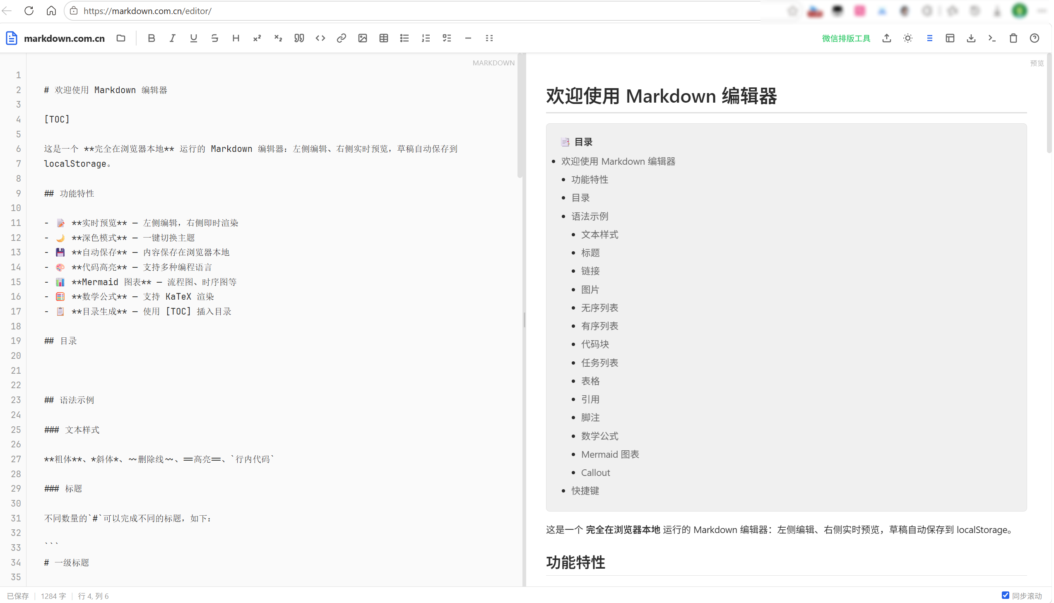Screen dimensions: 1054x603
Task: Jump to 数学公式 TOC entry
Action: (600, 436)
